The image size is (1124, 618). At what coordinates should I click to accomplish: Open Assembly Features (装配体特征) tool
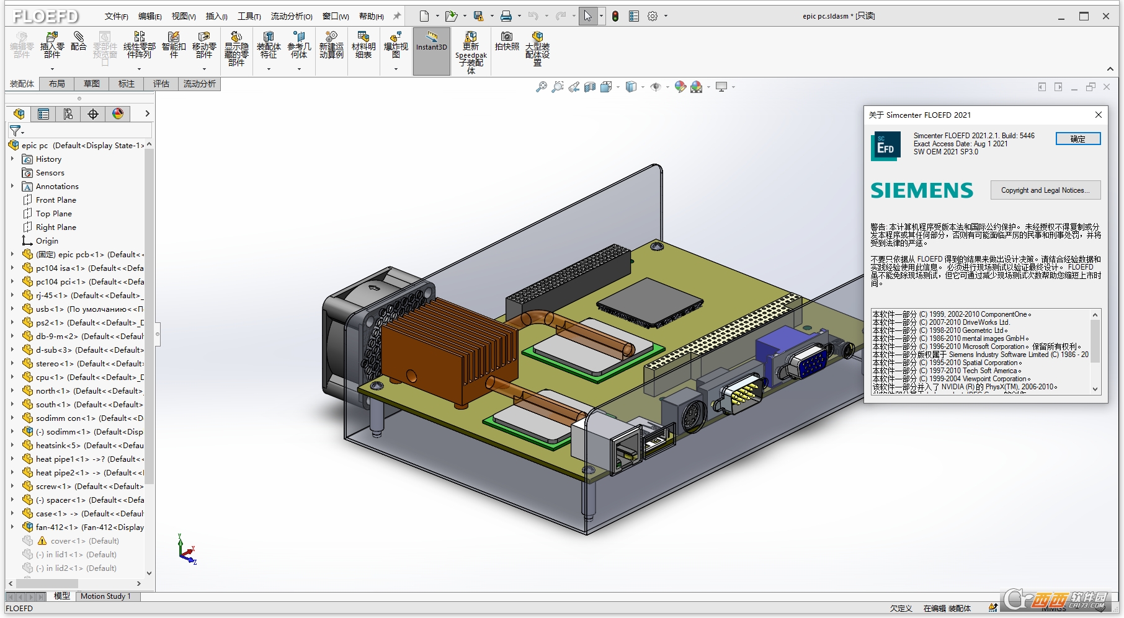269,45
